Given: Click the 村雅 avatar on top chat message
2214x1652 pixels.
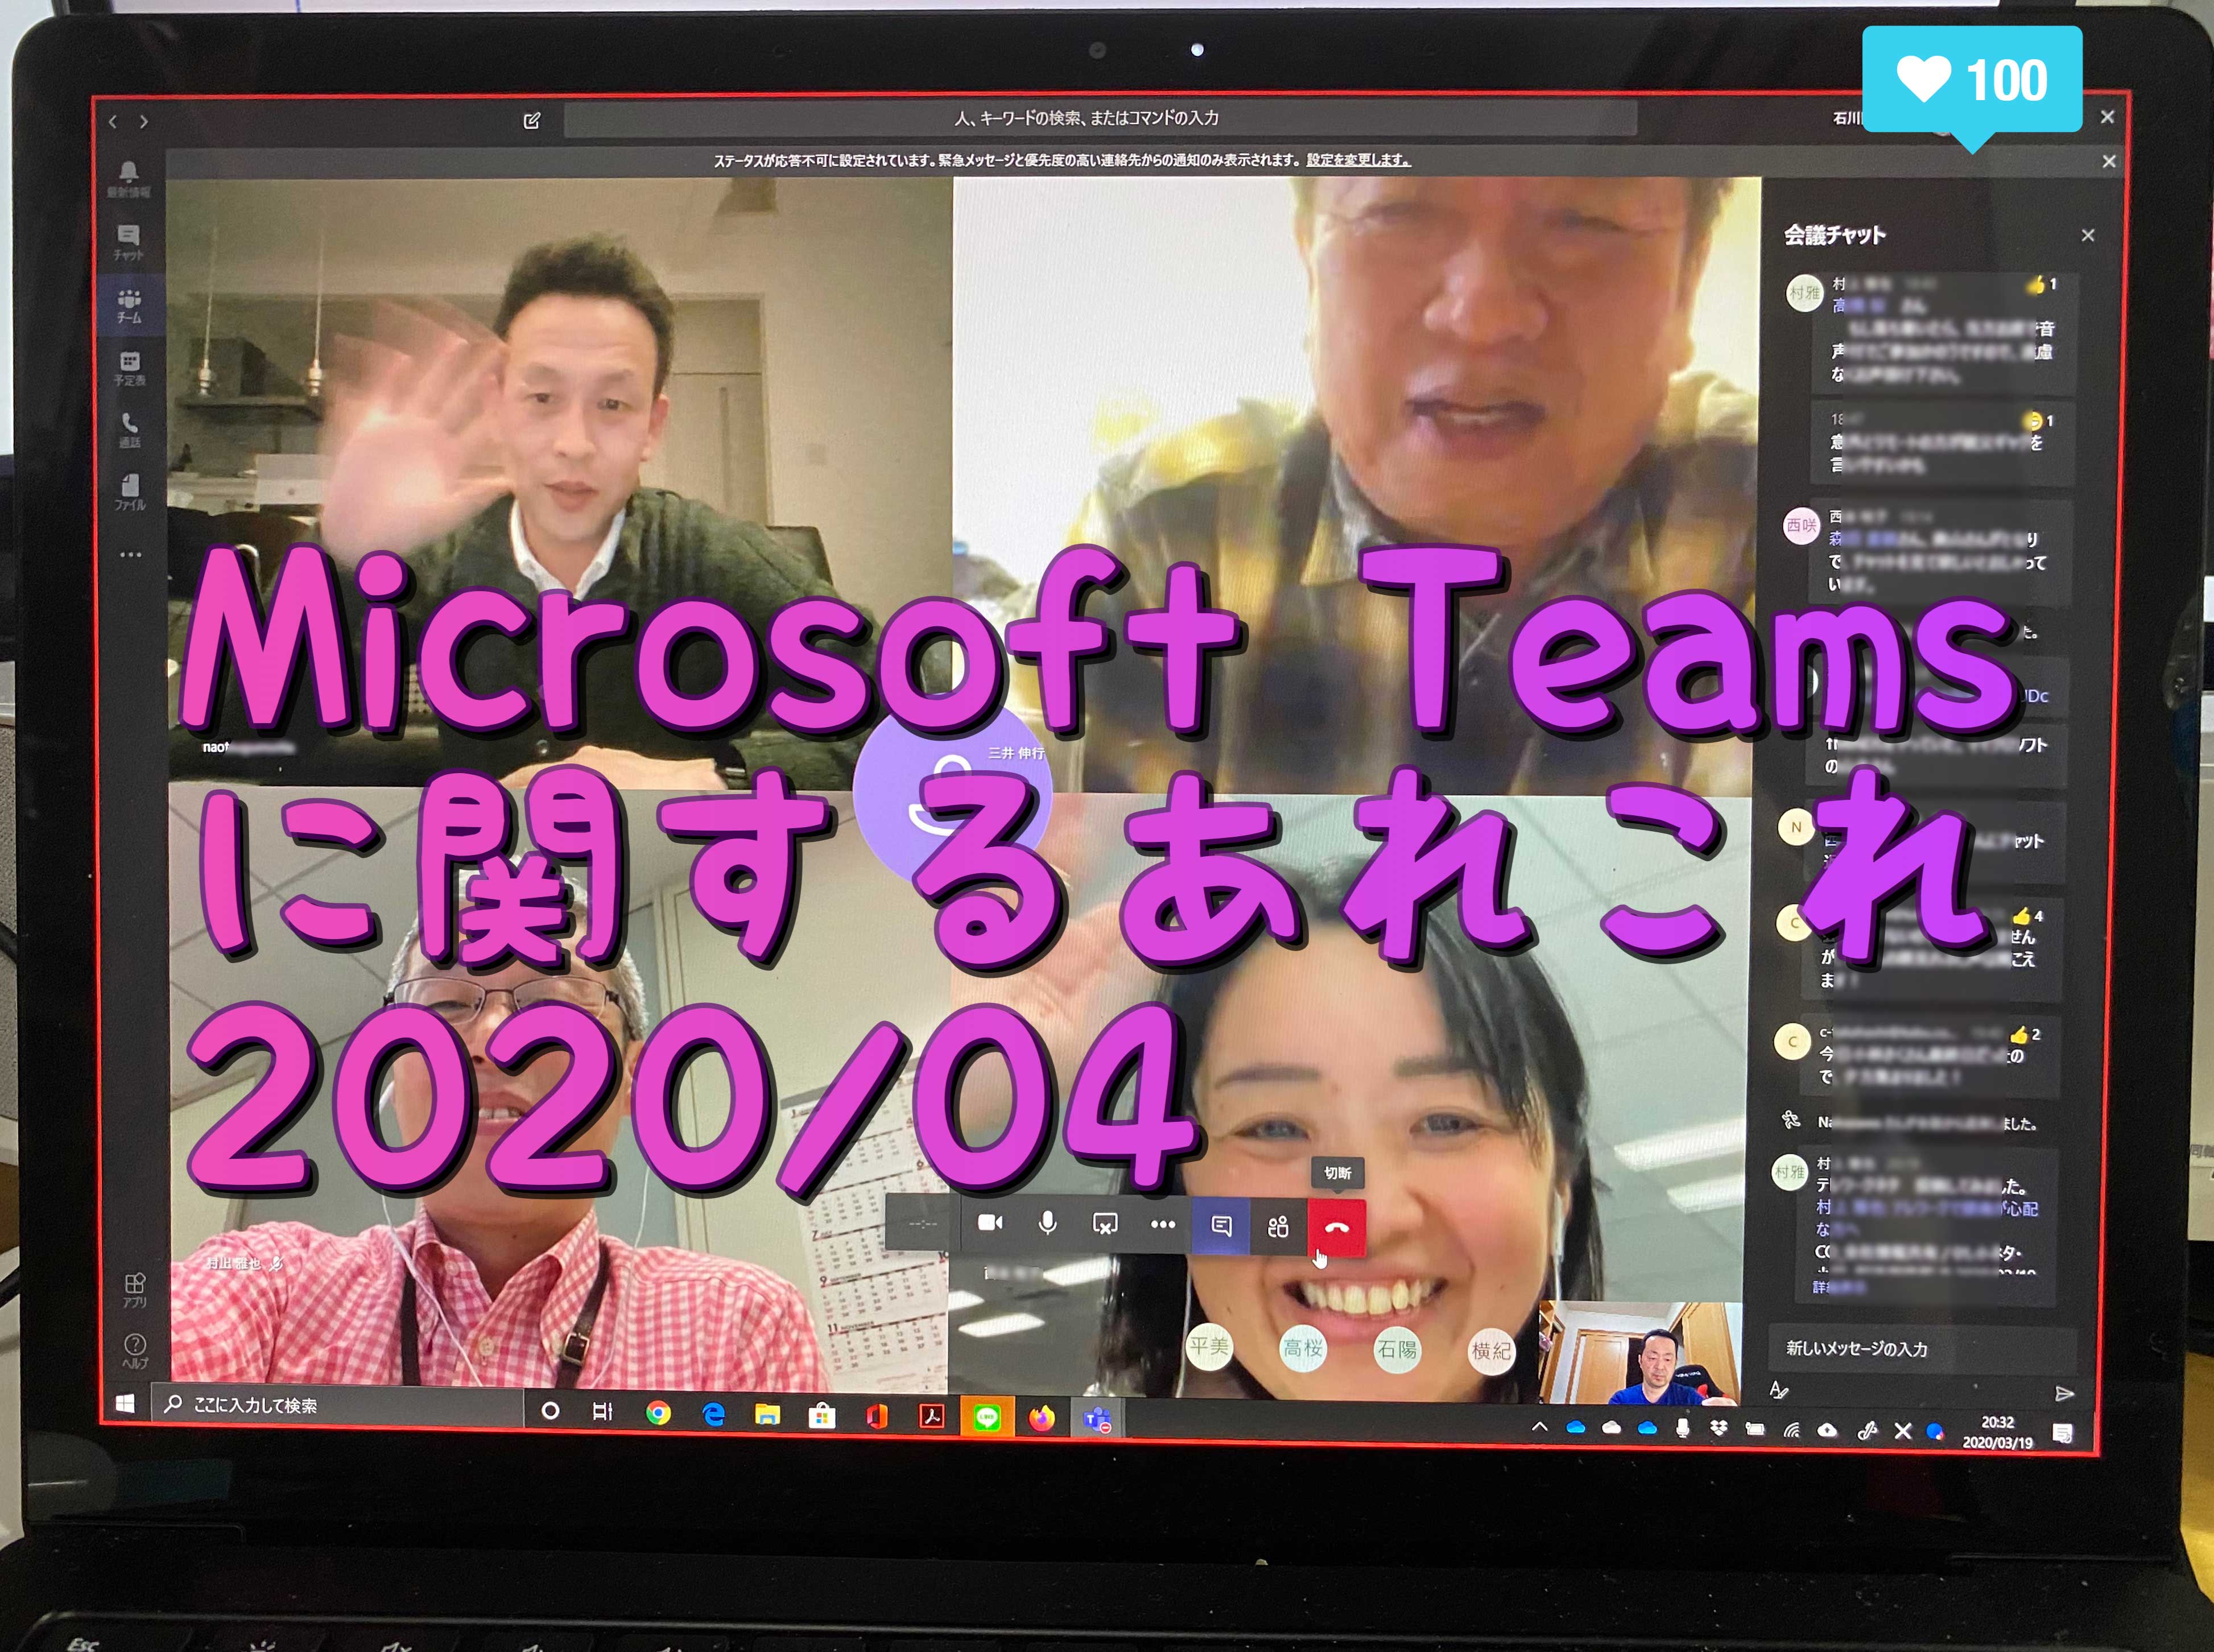Looking at the screenshot, I should (x=1805, y=293).
